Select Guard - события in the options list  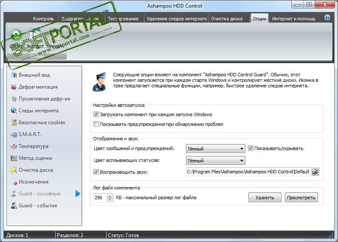(38, 206)
